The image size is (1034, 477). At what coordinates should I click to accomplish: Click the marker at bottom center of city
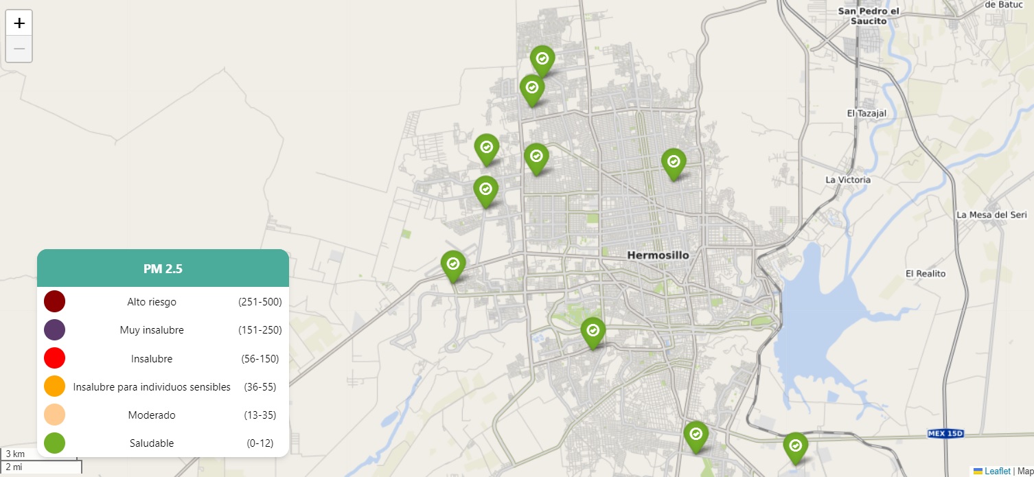(696, 434)
